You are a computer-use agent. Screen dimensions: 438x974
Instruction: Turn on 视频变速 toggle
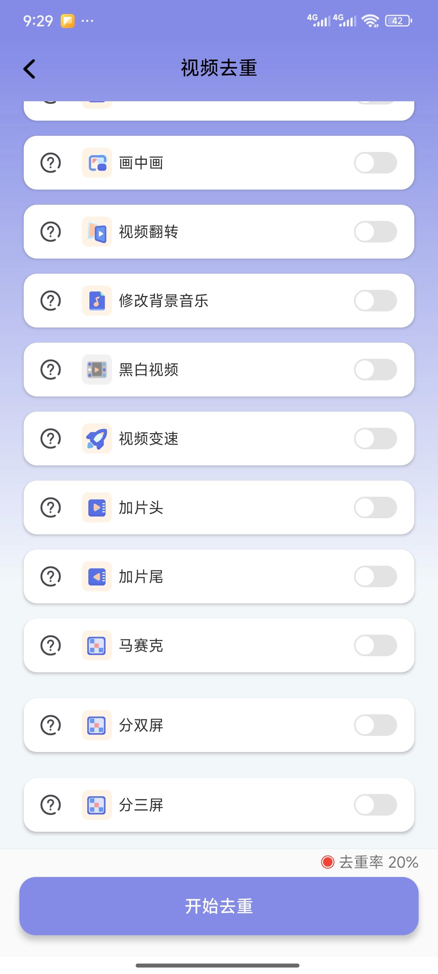pyautogui.click(x=375, y=439)
